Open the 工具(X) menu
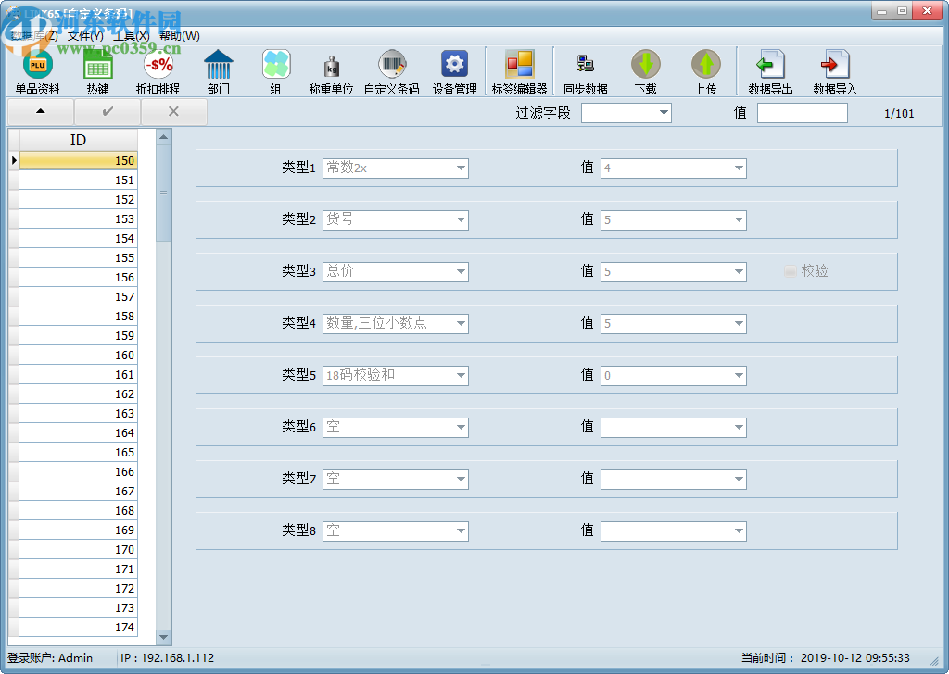Screen dimensions: 949x674 click(129, 33)
